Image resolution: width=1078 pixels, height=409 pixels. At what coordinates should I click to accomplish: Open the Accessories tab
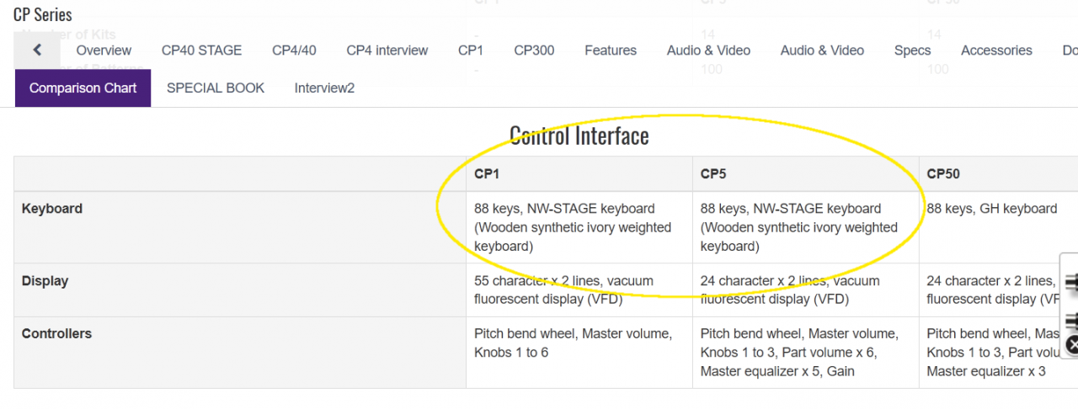coord(996,50)
